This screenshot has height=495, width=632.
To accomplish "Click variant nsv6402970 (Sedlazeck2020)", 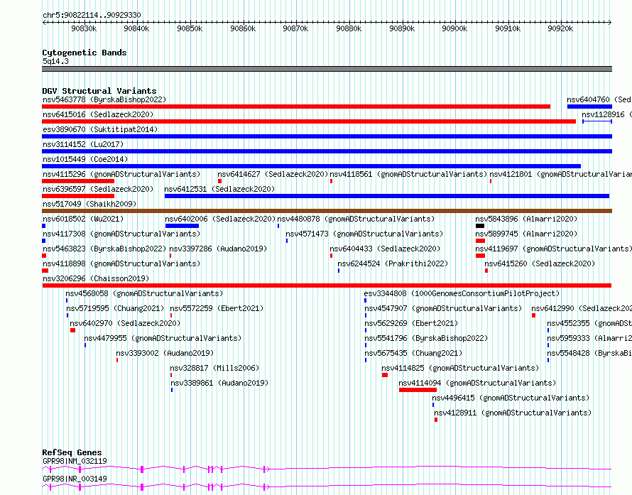I will 125,323.
